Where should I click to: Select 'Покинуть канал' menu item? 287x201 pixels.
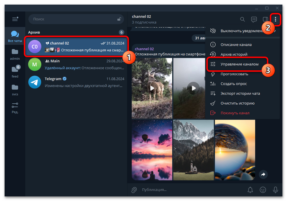243,113
